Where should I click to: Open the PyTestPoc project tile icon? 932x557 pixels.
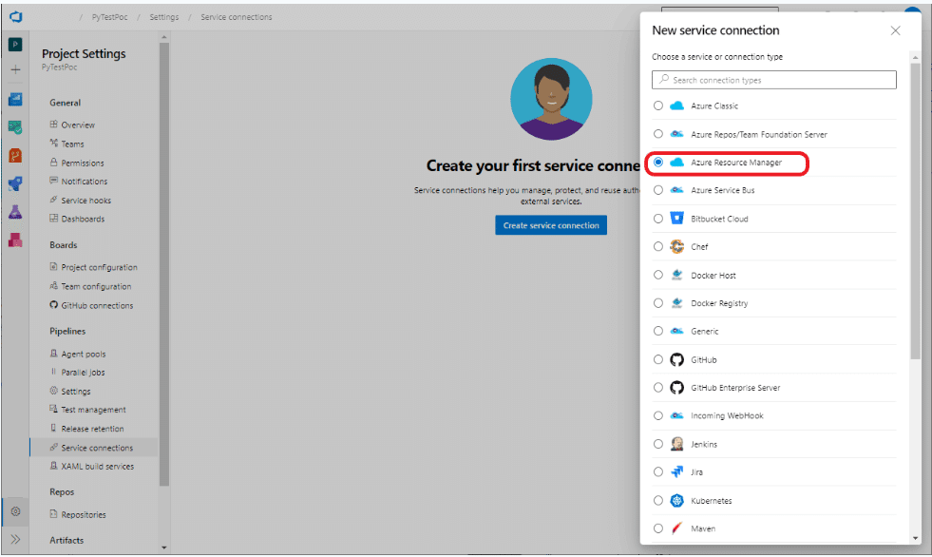click(15, 45)
